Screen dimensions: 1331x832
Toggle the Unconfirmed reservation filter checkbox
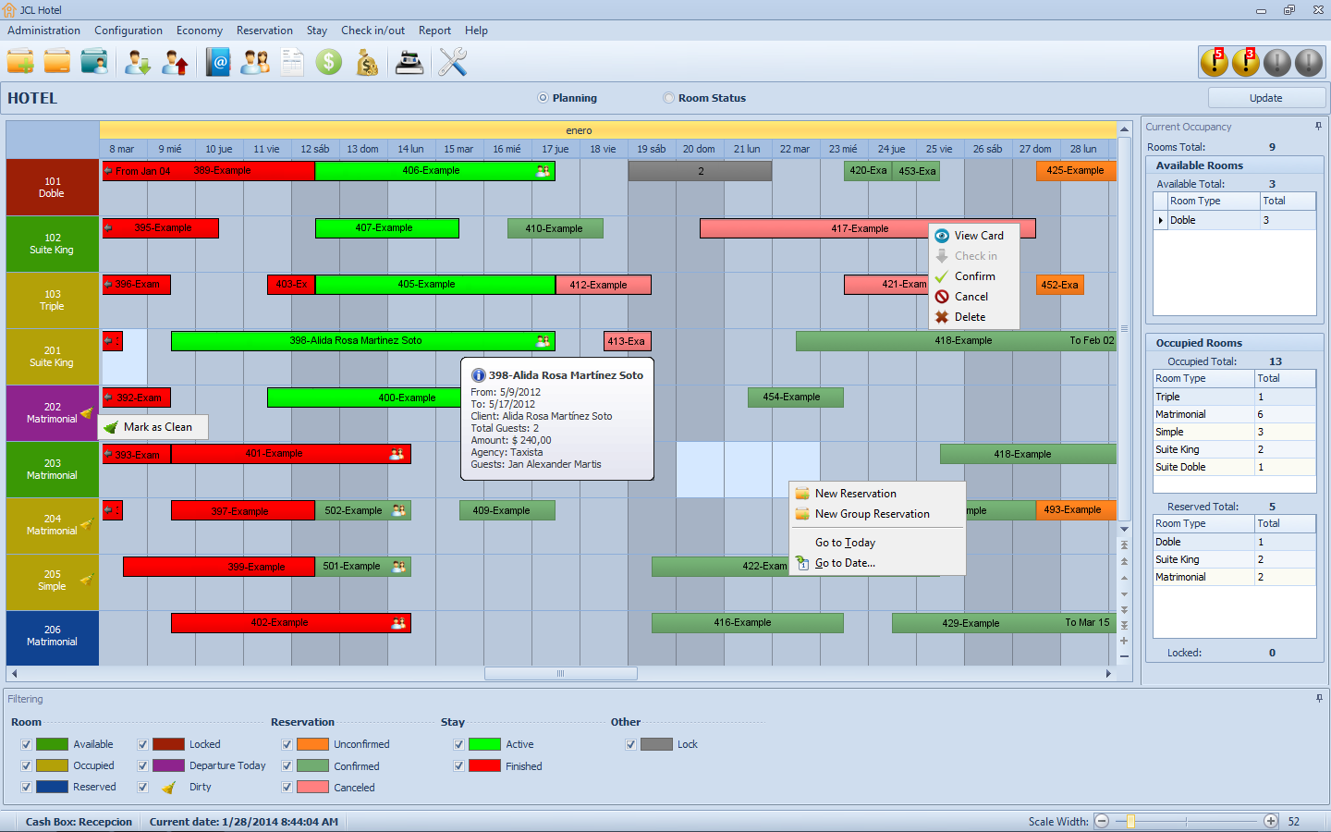(287, 744)
